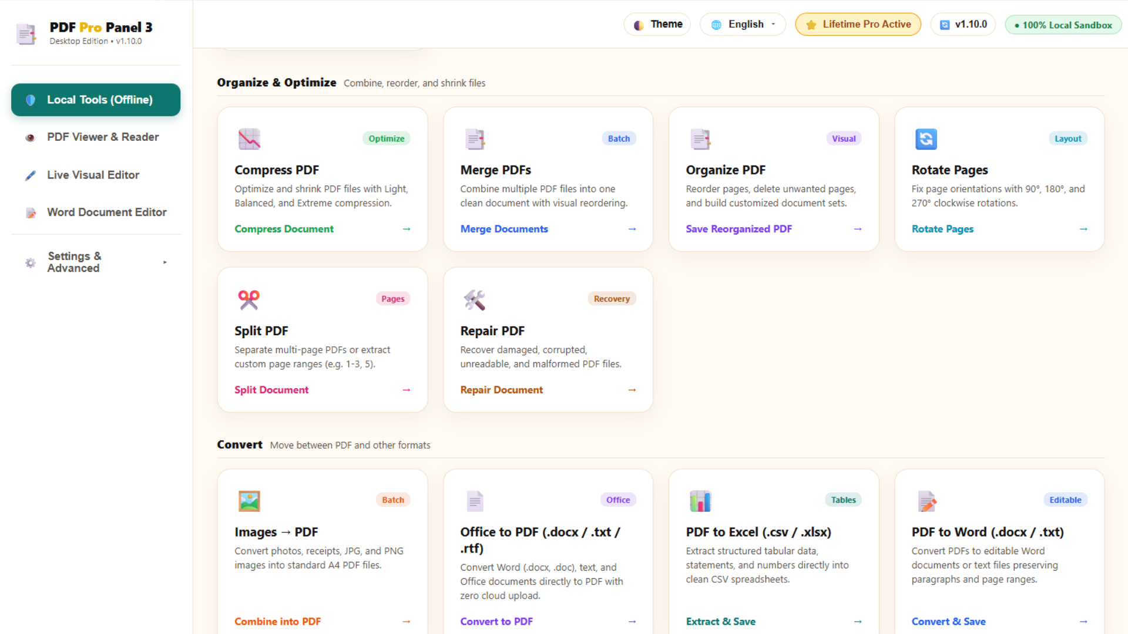Click the Extract & Save link
The image size is (1128, 634).
click(720, 622)
